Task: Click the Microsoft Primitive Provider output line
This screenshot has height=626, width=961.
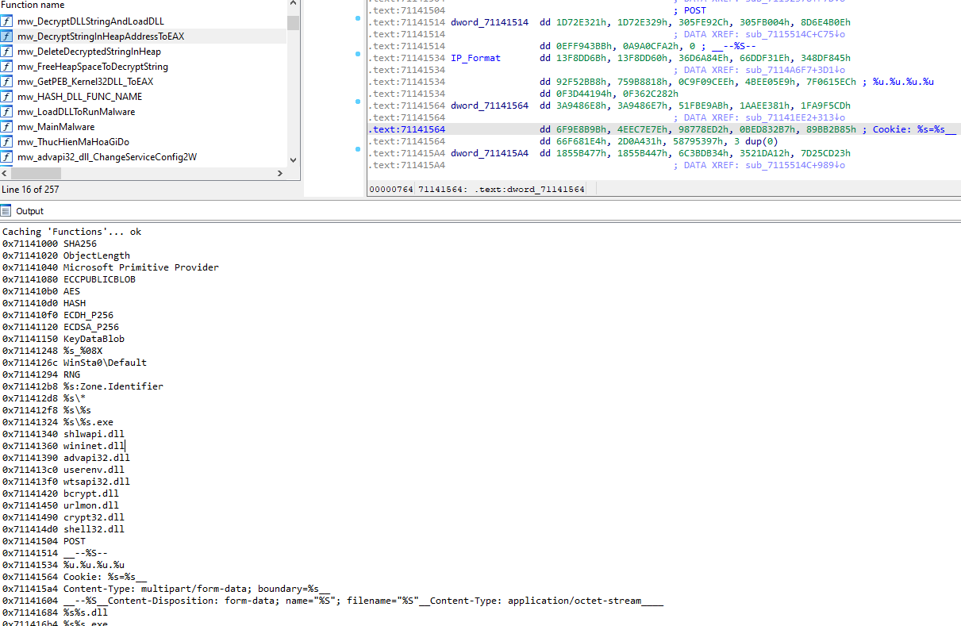Action: [x=110, y=267]
